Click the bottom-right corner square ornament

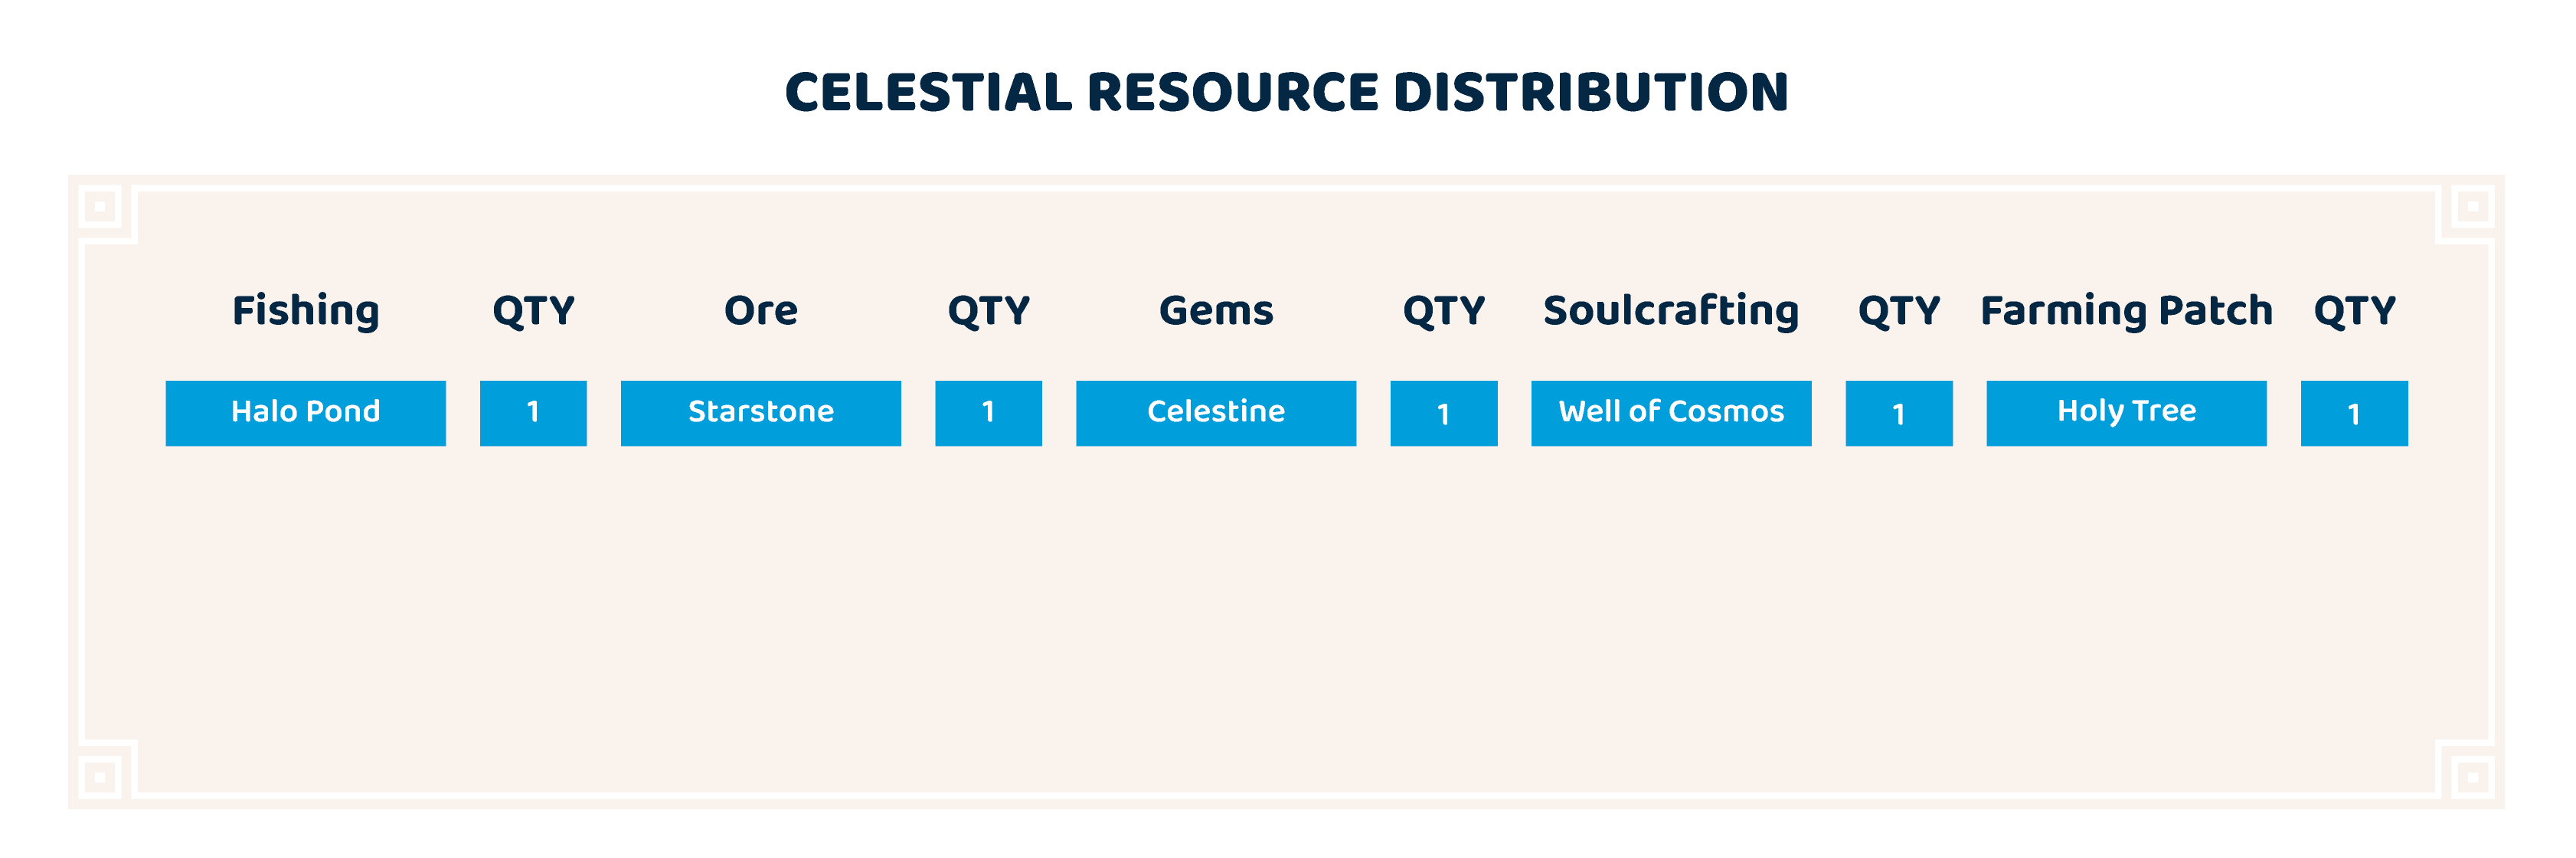[2472, 776]
